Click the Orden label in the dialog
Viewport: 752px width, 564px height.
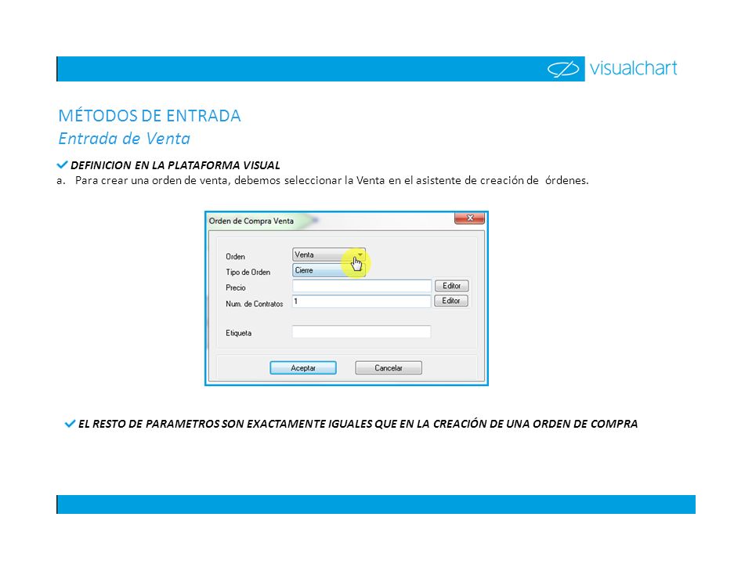point(236,257)
